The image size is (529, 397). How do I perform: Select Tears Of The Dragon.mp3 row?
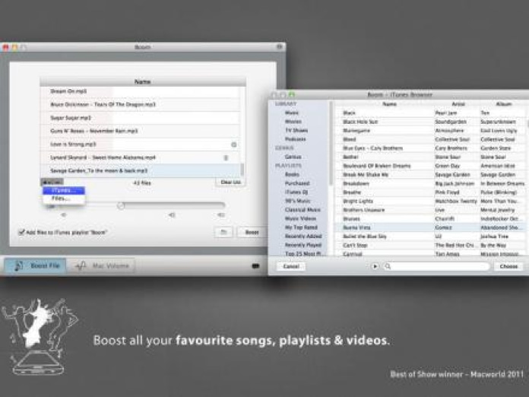point(140,104)
